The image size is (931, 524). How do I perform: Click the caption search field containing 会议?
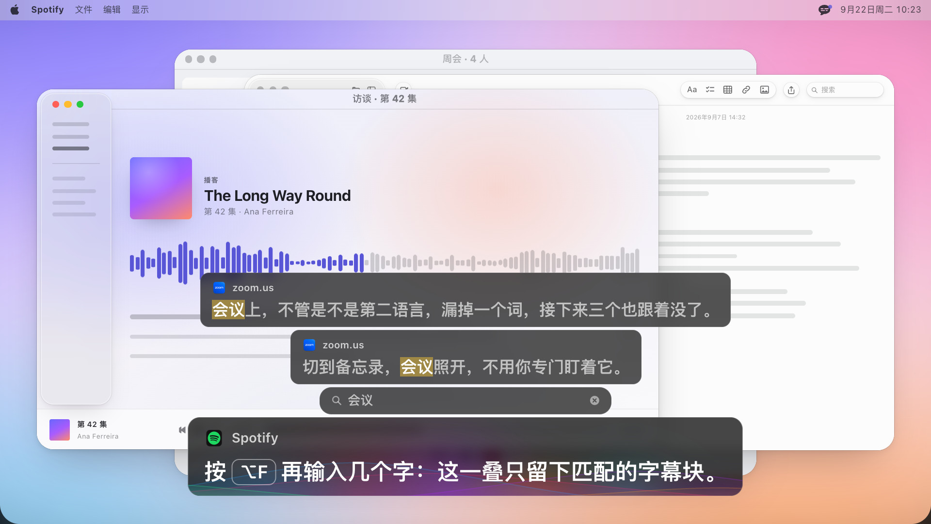pos(465,400)
